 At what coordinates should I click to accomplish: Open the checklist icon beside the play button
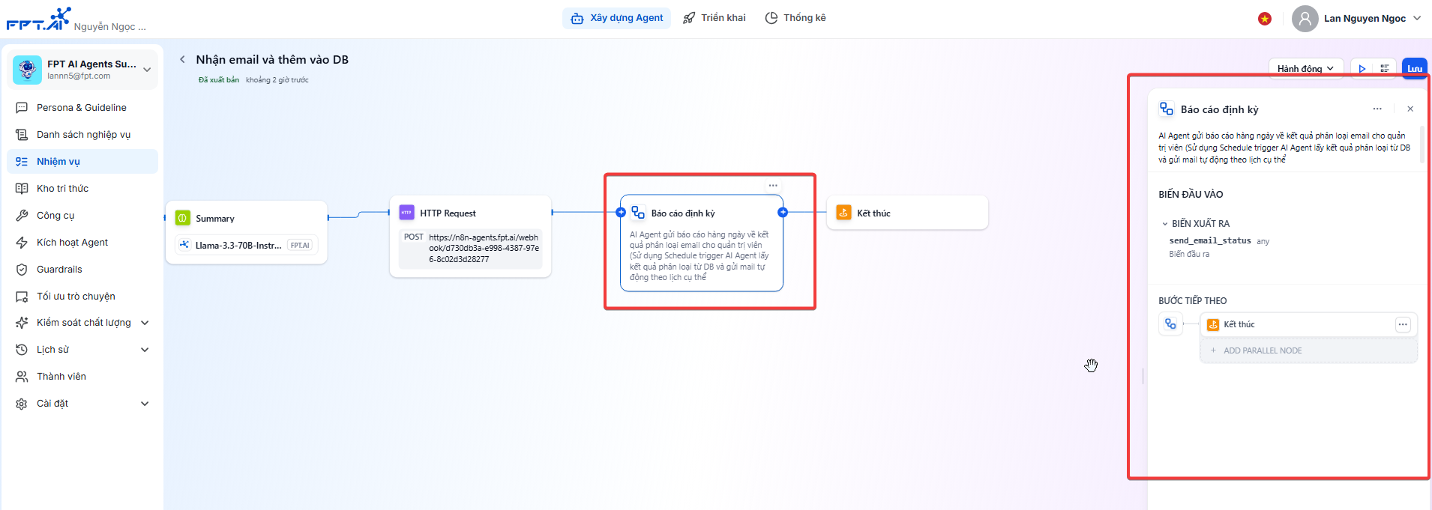tap(1385, 68)
